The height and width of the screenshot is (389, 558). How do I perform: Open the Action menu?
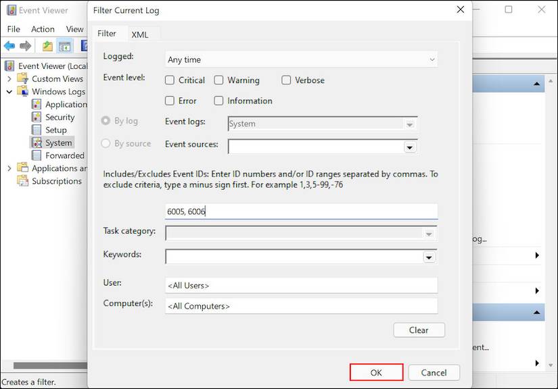43,29
